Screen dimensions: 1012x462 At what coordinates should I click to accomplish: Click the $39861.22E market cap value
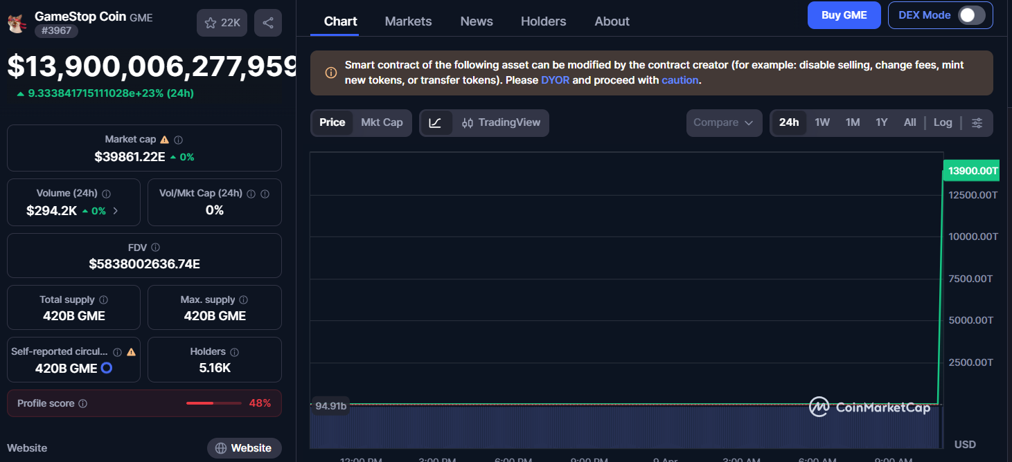(x=130, y=157)
